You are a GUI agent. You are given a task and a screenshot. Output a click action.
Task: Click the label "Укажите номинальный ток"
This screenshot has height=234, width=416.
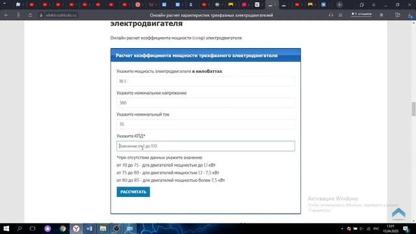coord(143,114)
